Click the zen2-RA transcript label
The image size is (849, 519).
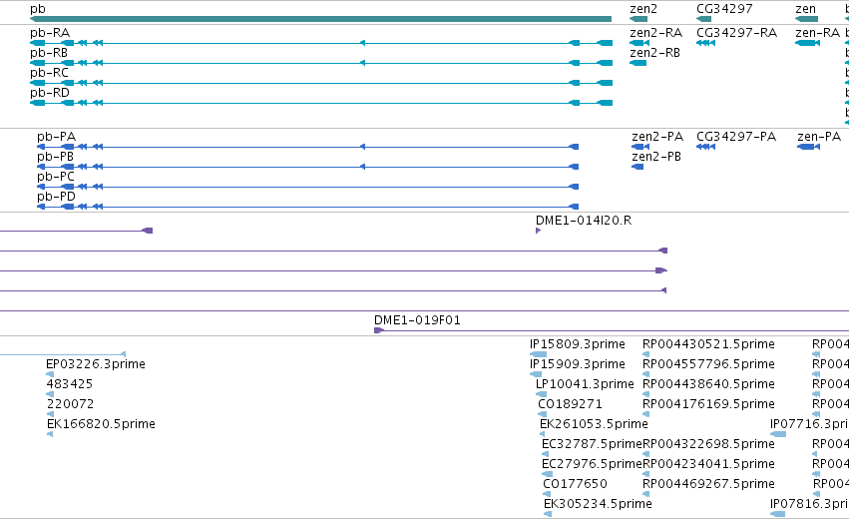(655, 33)
